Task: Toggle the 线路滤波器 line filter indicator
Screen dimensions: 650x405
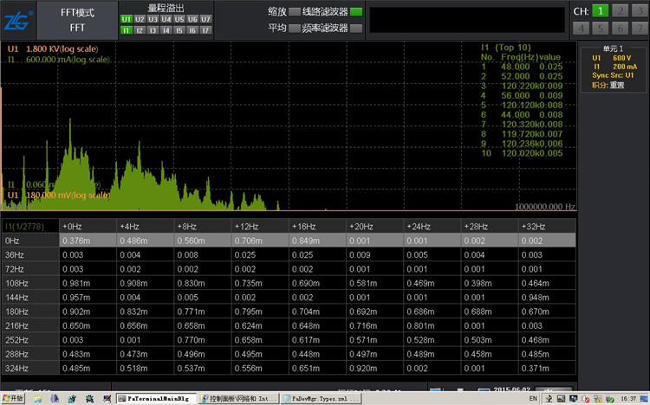Action: click(355, 12)
